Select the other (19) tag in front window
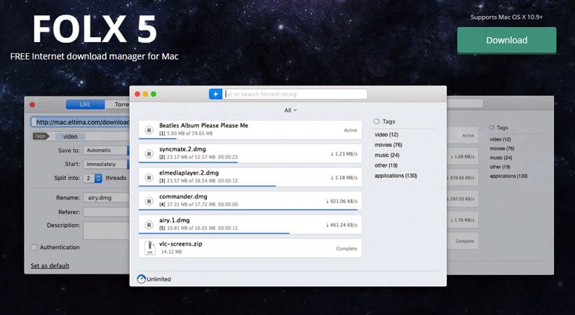Viewport: 575px width, 315px height. 386,165
